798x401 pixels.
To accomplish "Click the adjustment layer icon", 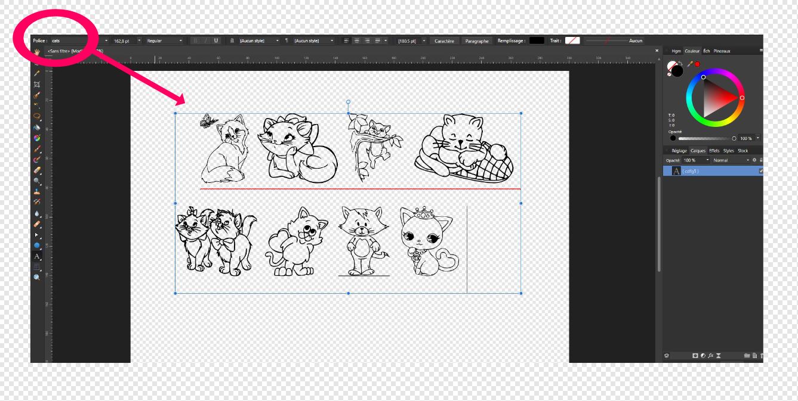I will click(x=703, y=356).
